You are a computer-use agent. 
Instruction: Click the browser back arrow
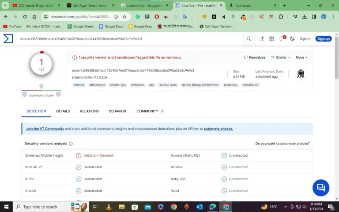(6, 17)
